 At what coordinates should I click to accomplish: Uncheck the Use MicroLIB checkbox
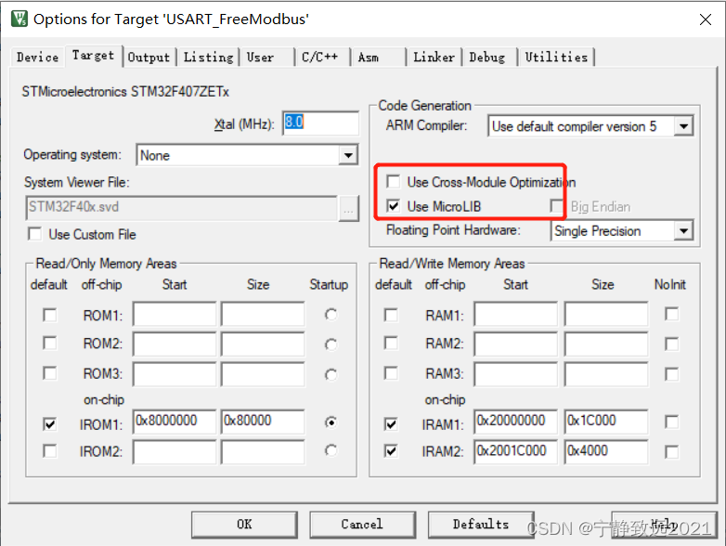(393, 205)
